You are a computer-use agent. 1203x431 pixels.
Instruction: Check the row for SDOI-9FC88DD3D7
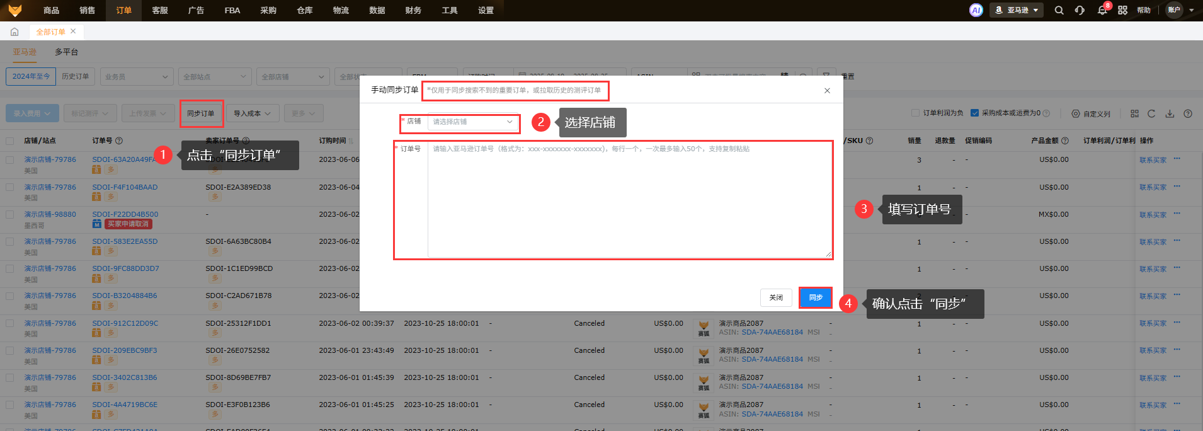click(10, 268)
